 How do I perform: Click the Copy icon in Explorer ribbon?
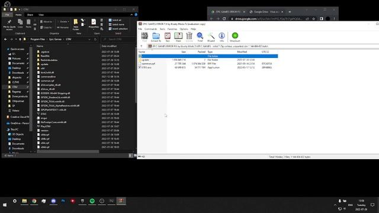tap(20, 24)
